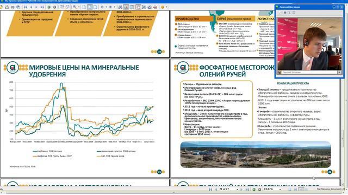Click the first icon in the video window toolbar
This screenshot has height=195, width=348.
pyautogui.click(x=281, y=12)
